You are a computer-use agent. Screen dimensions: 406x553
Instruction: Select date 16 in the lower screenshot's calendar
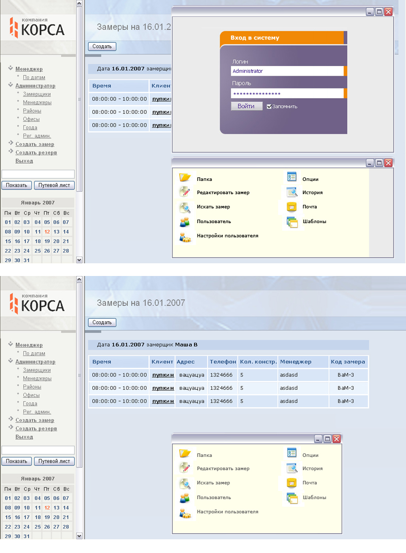click(x=17, y=517)
